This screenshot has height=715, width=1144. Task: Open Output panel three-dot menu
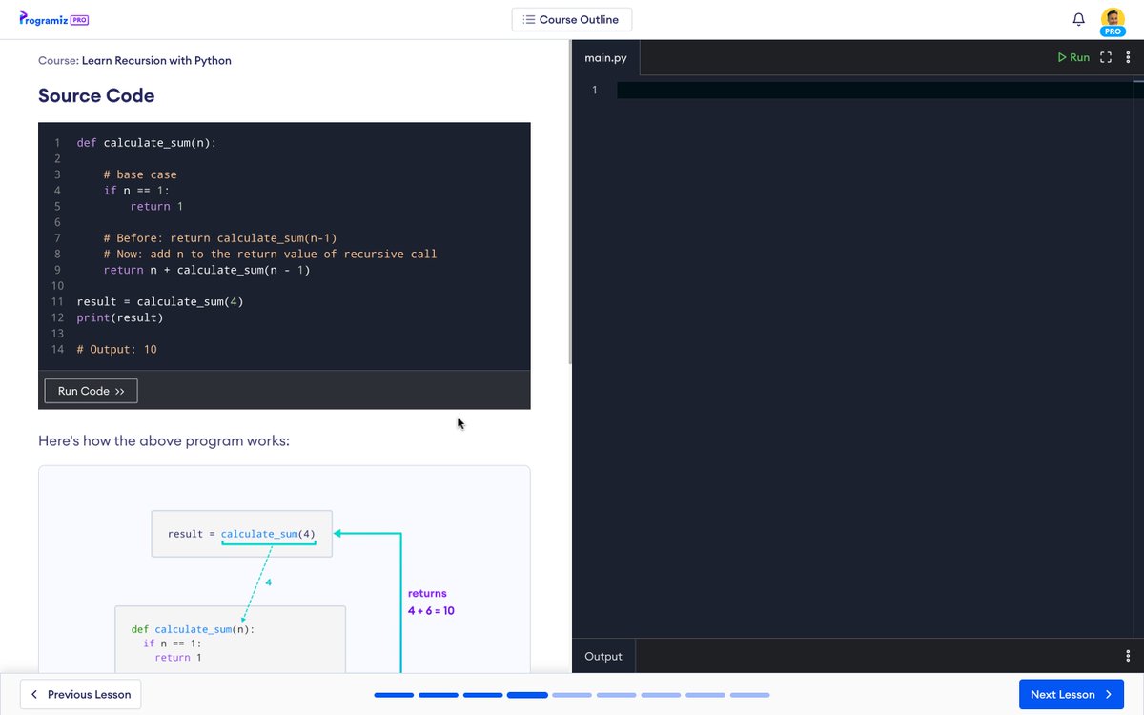click(x=1128, y=656)
